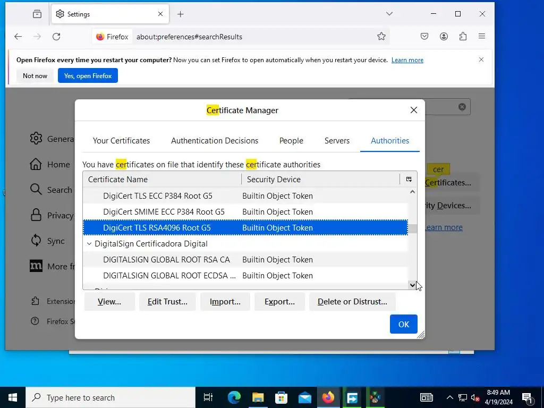Select DigiCert TLS RSA4096 Root G5 row
Viewport: 544px width, 408px height.
tap(245, 227)
